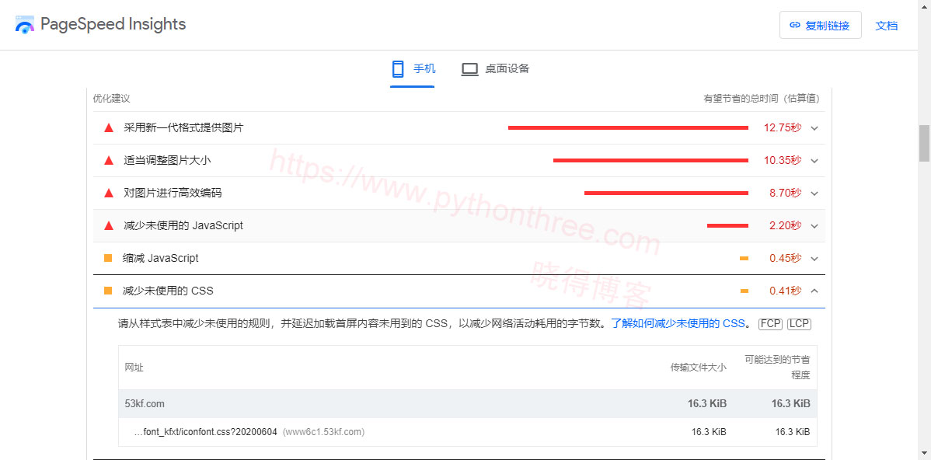This screenshot has width=931, height=460.
Task: Click the 对图片进行高效编码 audit title
Action: click(173, 193)
